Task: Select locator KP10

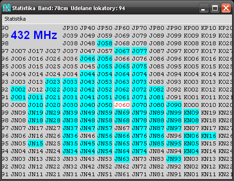Action: (x=209, y=28)
